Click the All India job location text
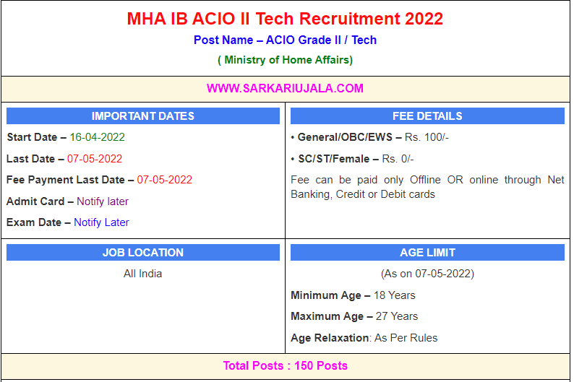The width and height of the screenshot is (574, 382). [x=143, y=274]
